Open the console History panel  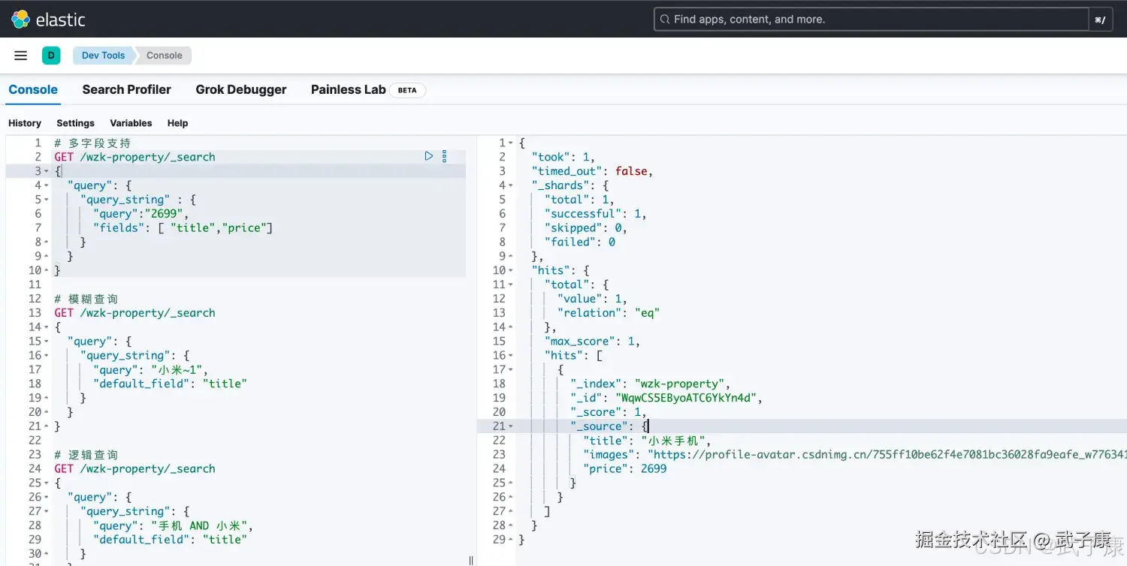point(25,122)
